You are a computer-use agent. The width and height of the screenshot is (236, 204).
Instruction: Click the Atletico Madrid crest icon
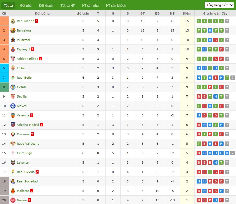point(13,125)
